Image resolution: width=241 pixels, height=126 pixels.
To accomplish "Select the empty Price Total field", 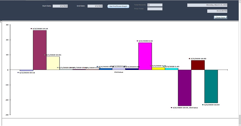I will [155, 9].
